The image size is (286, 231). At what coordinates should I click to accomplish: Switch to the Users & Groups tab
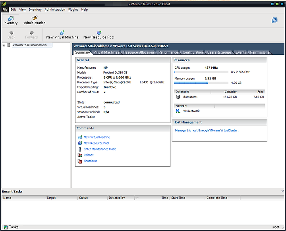[219, 52]
